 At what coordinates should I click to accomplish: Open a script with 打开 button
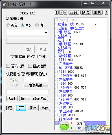coord(21,108)
